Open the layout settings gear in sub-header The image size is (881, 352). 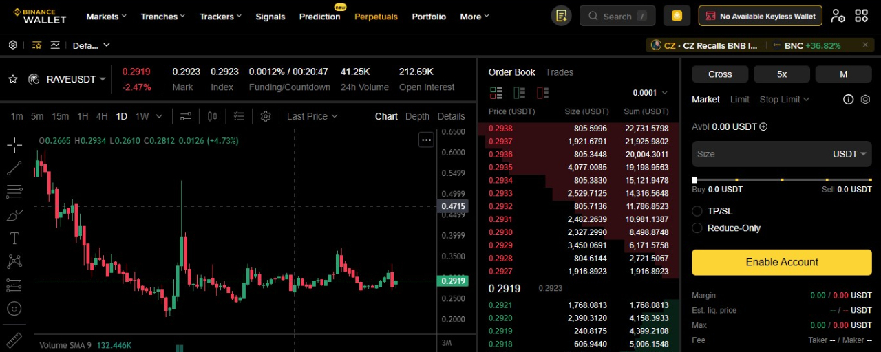(12, 45)
